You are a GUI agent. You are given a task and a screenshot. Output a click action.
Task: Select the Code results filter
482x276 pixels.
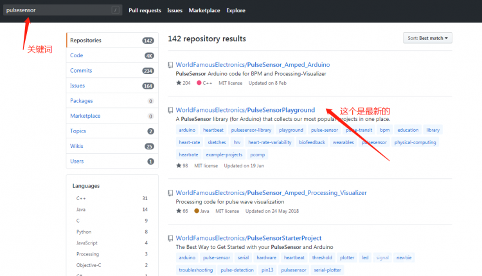112,55
